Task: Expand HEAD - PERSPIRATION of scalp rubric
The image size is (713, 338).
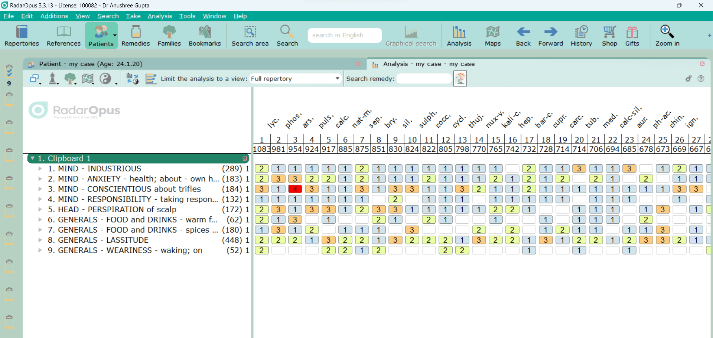Action: click(x=40, y=209)
